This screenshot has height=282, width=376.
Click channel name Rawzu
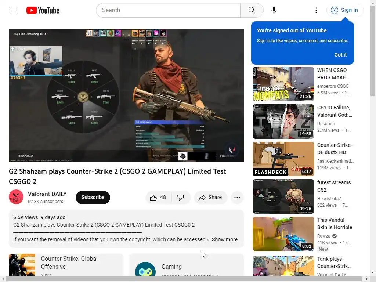[323, 236]
